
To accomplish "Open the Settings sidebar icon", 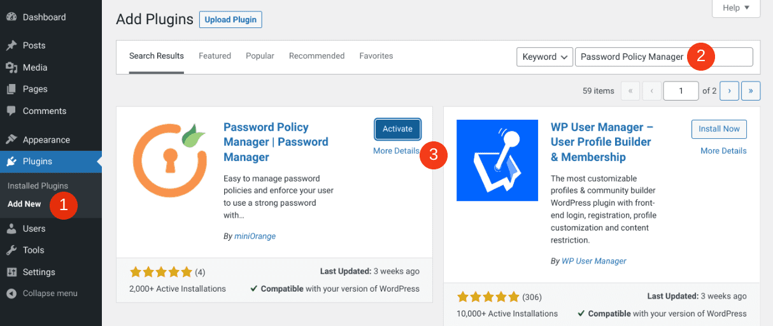I will [x=11, y=272].
